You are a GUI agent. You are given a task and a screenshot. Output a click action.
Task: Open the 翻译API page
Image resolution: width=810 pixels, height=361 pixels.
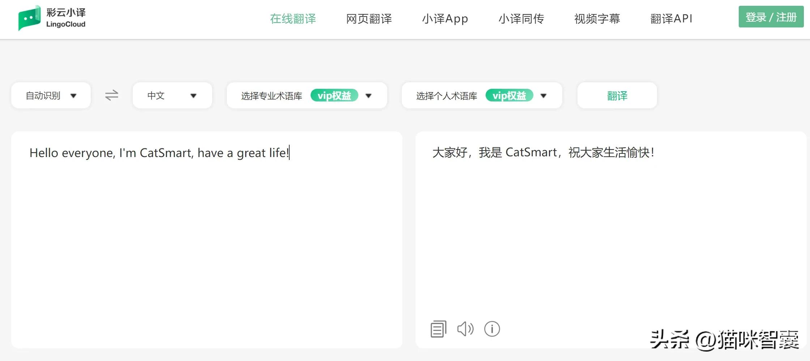[672, 19]
